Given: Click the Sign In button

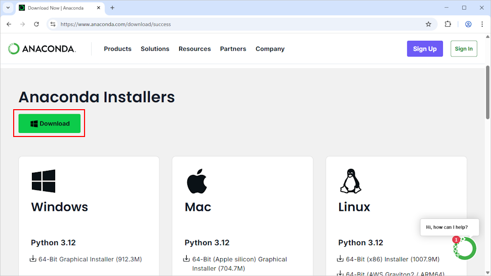Looking at the screenshot, I should coord(464,49).
